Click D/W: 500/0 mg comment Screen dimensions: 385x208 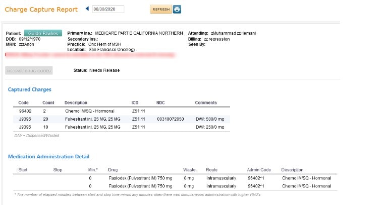211,119
